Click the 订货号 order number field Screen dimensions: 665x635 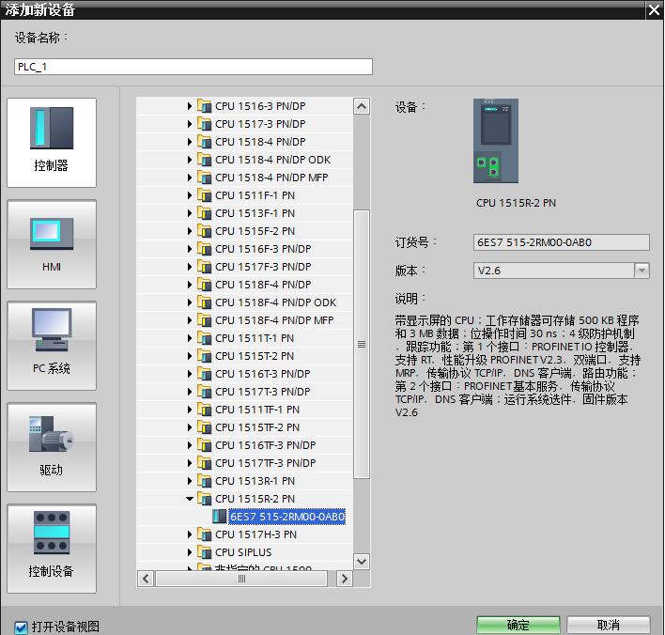[561, 242]
